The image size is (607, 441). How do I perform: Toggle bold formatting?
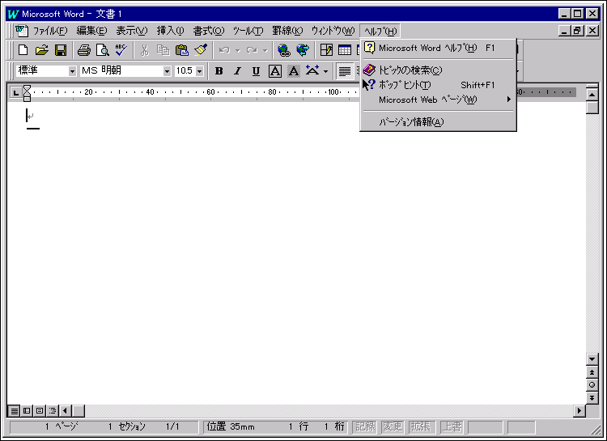coord(219,71)
